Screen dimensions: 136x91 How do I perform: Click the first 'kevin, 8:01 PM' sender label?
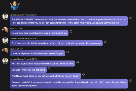tap(16, 28)
